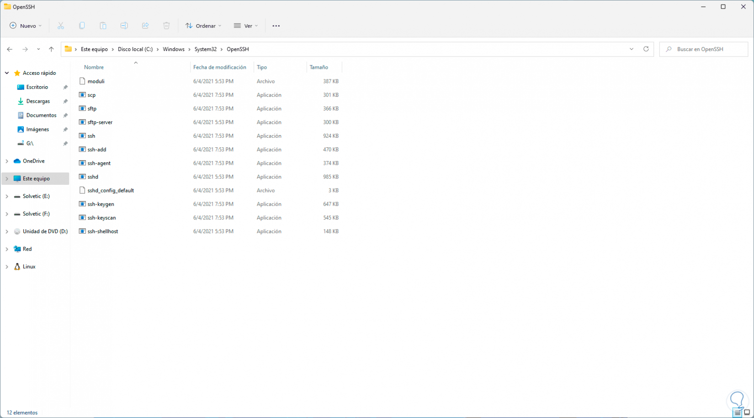Expand the Solvetic (F:) tree node
Viewport: 754px width, 418px height.
click(7, 214)
